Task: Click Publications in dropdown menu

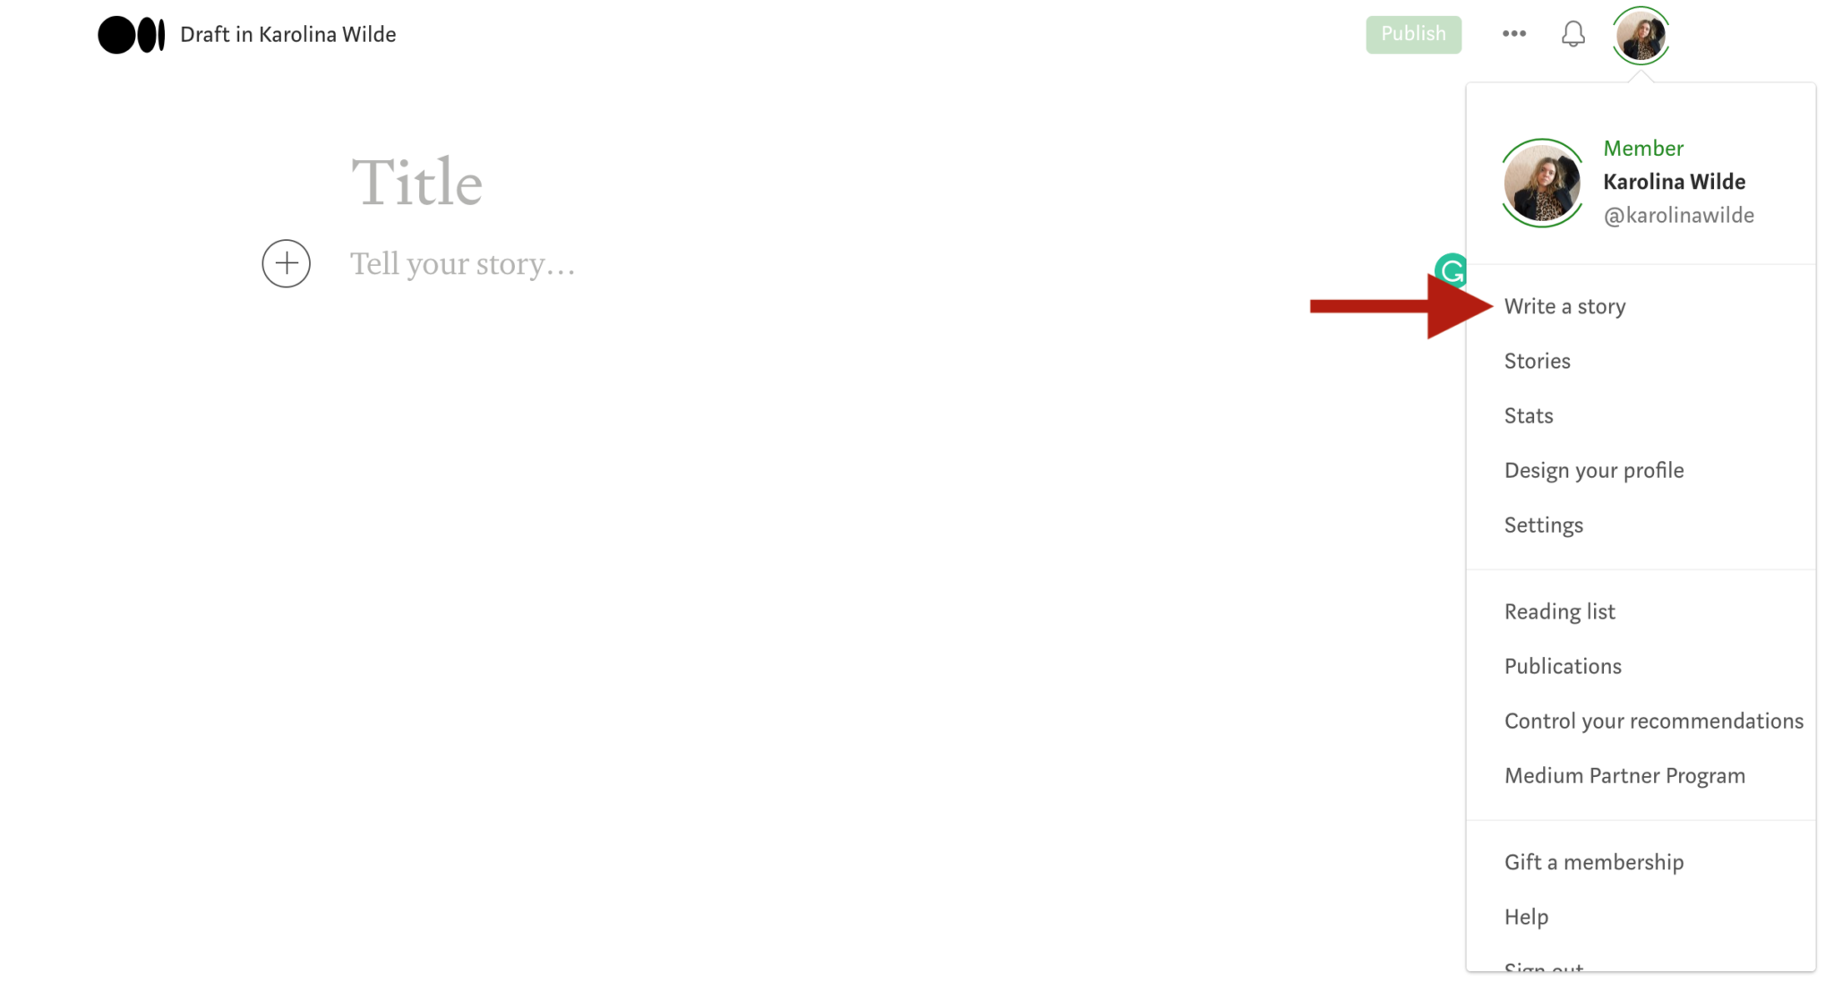Action: [x=1564, y=666]
